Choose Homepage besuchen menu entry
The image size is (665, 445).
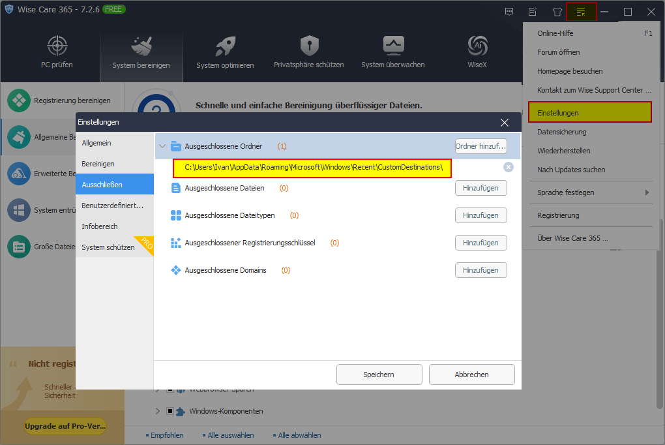591,71
